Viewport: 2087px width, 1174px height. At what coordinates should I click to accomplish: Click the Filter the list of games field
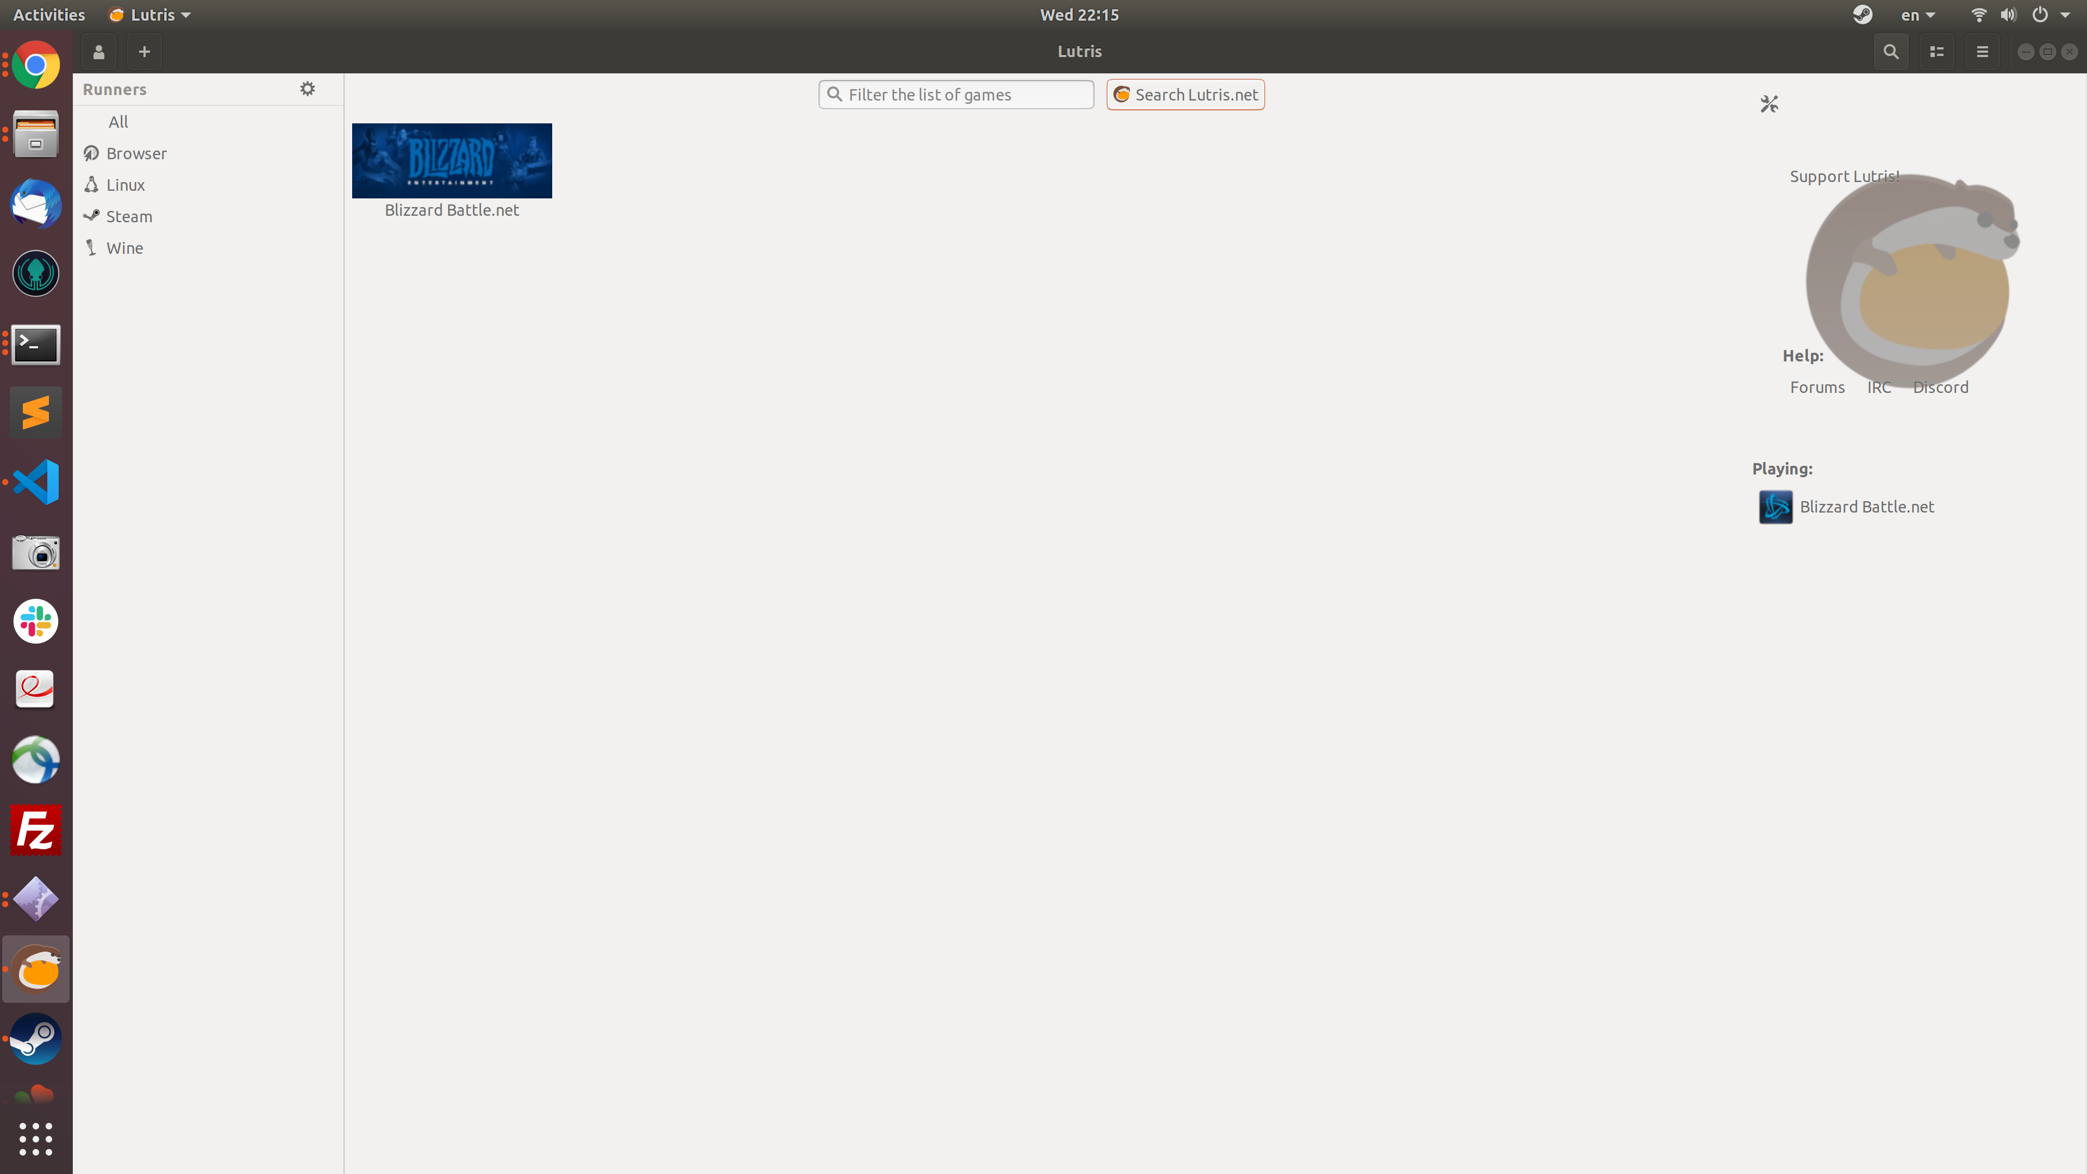coord(956,93)
